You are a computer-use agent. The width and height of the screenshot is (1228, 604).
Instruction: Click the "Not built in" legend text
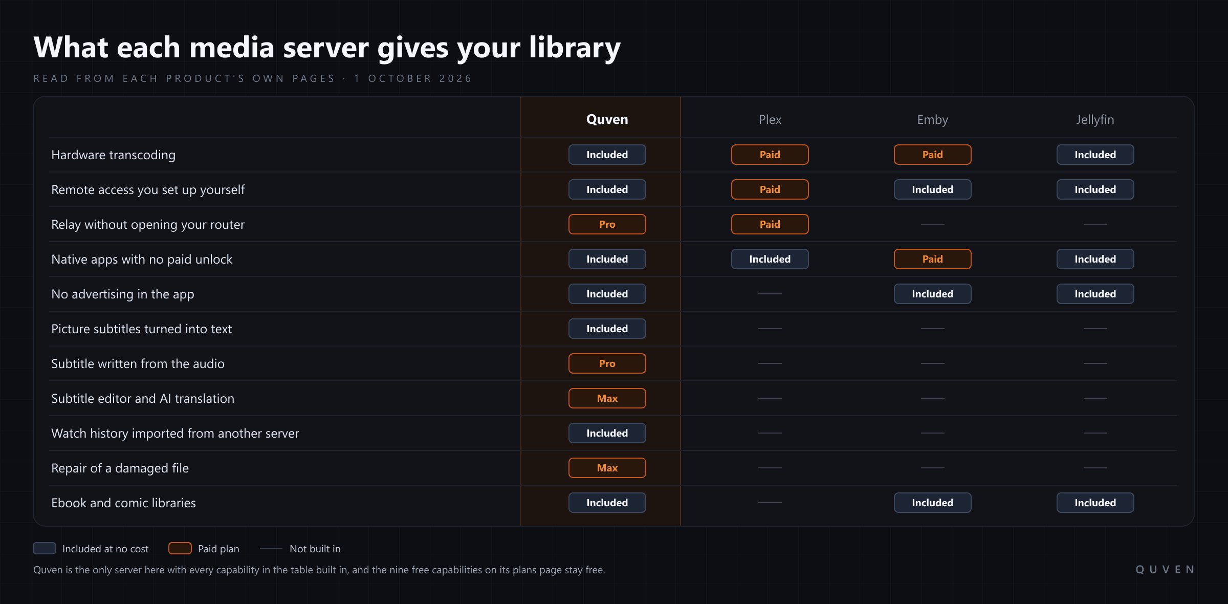pos(315,549)
